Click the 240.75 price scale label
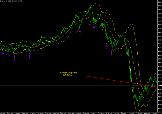The height and width of the screenshot is (114, 162). point(160,13)
